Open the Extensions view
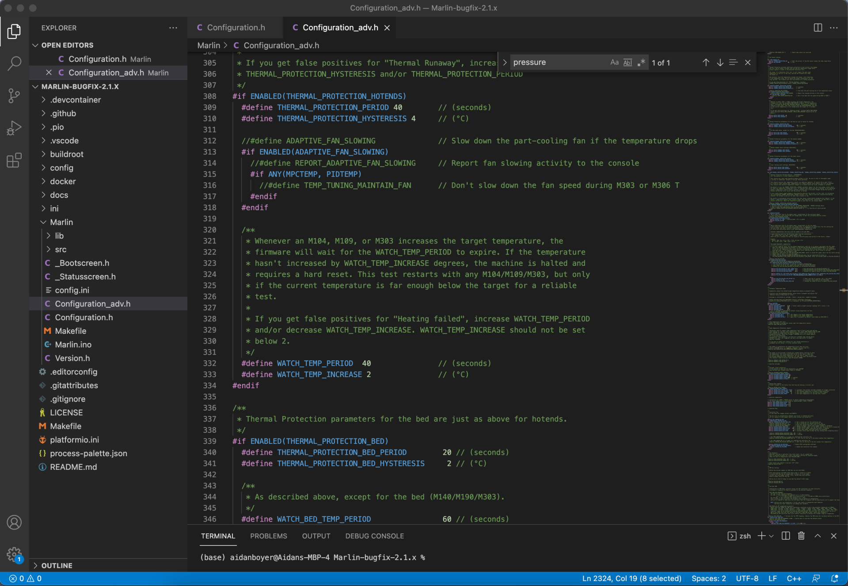The image size is (848, 586). (14, 160)
